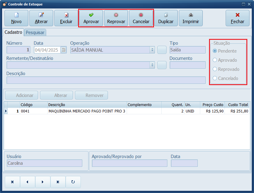Viewport: 254px width, 193px height.
Task: Mark the Cancelado radio button
Action: [215, 78]
